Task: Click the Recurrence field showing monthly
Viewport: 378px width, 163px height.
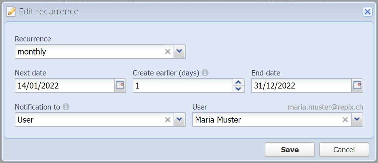Action: [89, 51]
